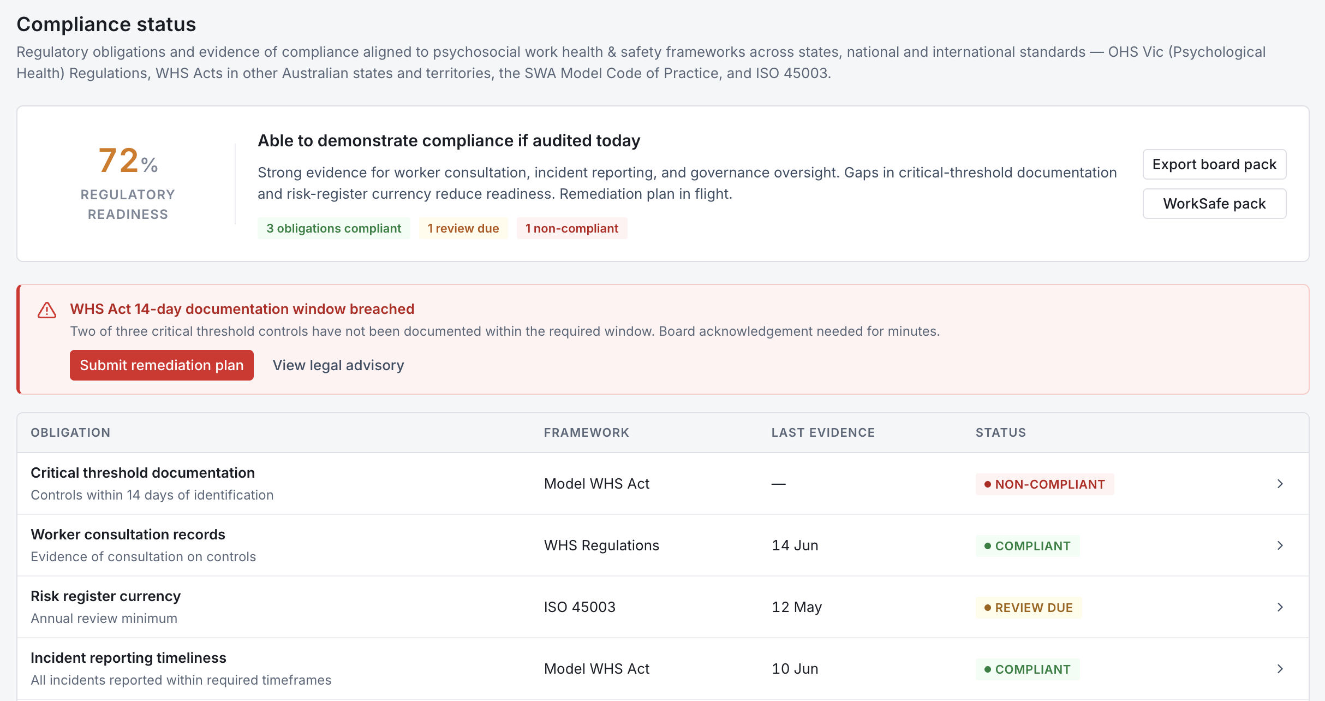The width and height of the screenshot is (1325, 701).
Task: Click the OBLIGATION column header
Action: [70, 432]
